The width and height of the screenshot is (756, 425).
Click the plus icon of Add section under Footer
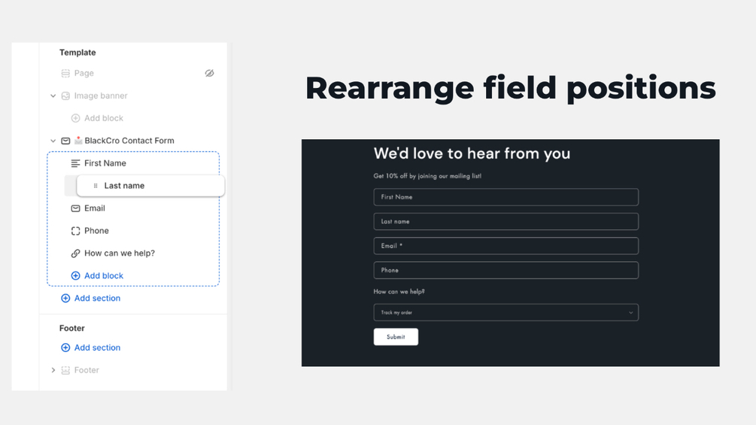click(65, 348)
